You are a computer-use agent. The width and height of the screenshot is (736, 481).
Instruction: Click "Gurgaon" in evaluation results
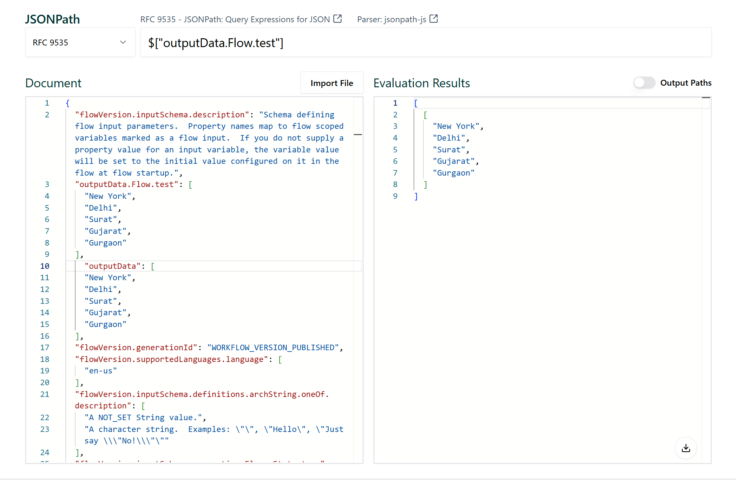pos(453,173)
